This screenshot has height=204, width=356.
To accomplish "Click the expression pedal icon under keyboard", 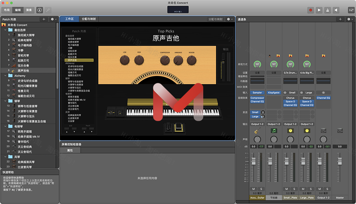I will (x=178, y=127).
